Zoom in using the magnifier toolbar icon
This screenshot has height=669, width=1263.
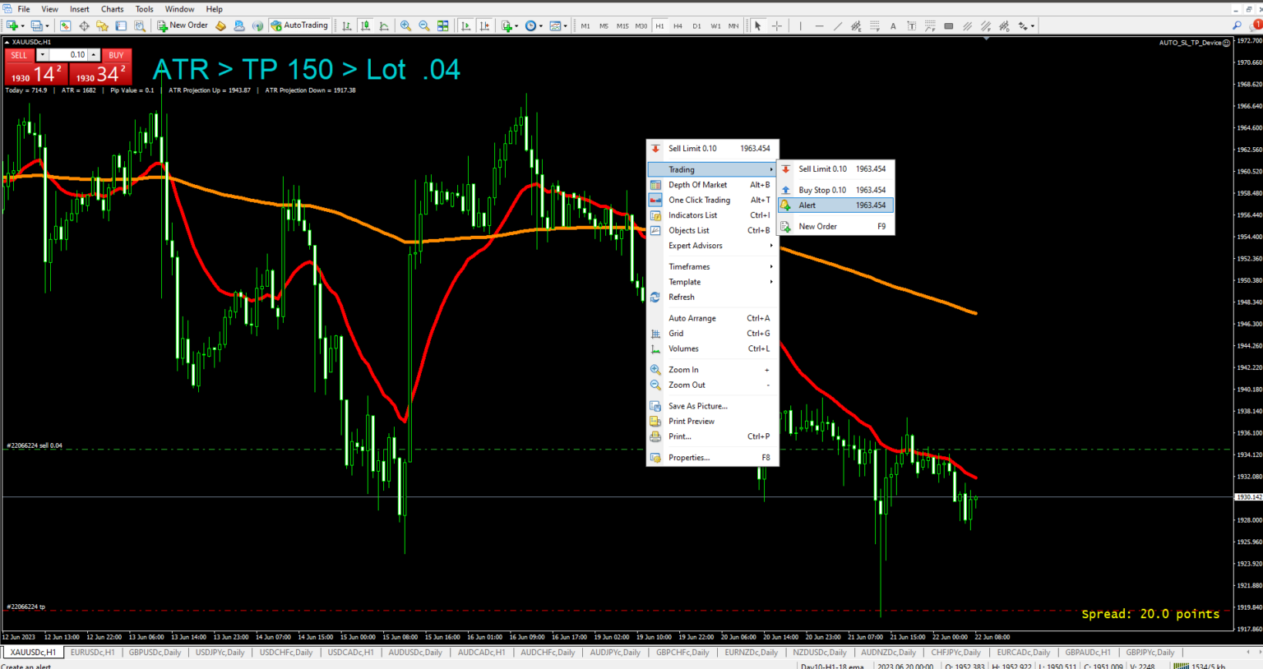[405, 25]
